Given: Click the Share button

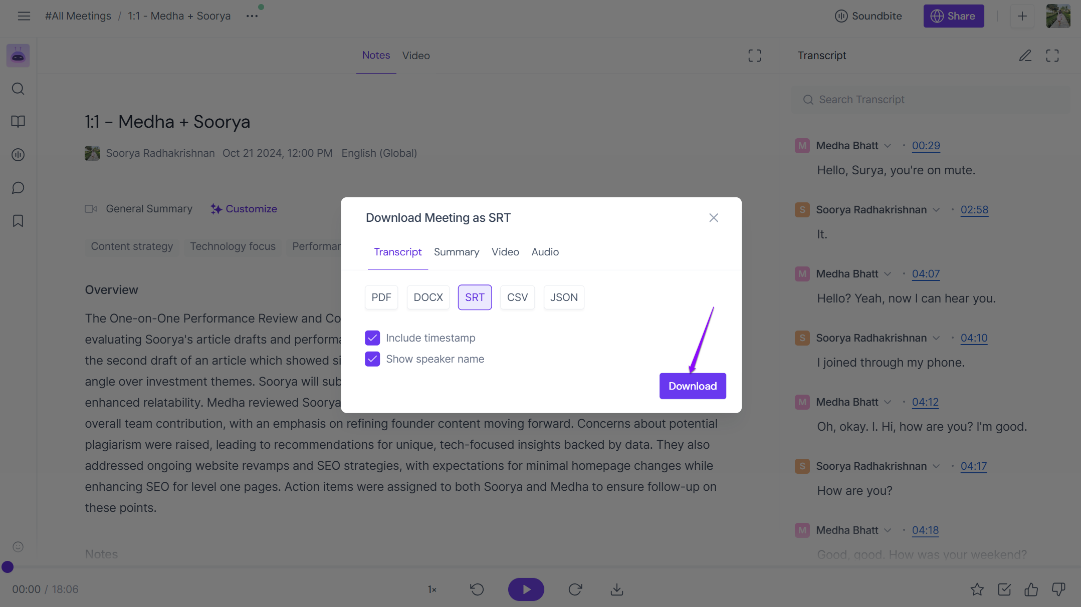Looking at the screenshot, I should pos(954,16).
